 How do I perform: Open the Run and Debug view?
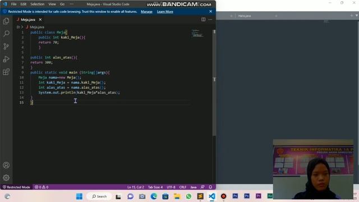[x=6, y=59]
